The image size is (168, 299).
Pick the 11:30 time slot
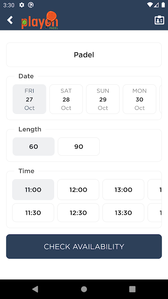coord(33,213)
